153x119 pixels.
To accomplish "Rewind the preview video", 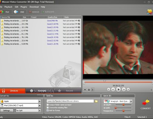I will (113, 90).
